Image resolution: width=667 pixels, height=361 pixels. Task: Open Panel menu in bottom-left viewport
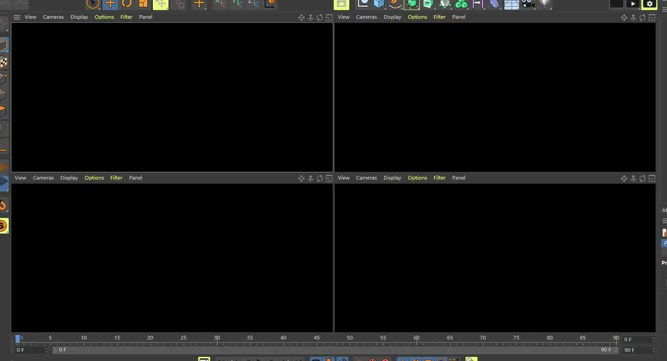[136, 178]
